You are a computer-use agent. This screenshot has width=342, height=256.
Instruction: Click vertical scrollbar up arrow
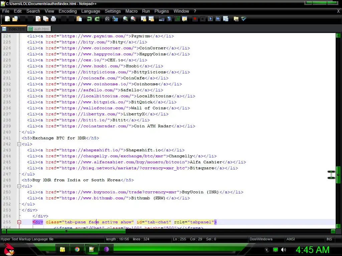(338, 35)
